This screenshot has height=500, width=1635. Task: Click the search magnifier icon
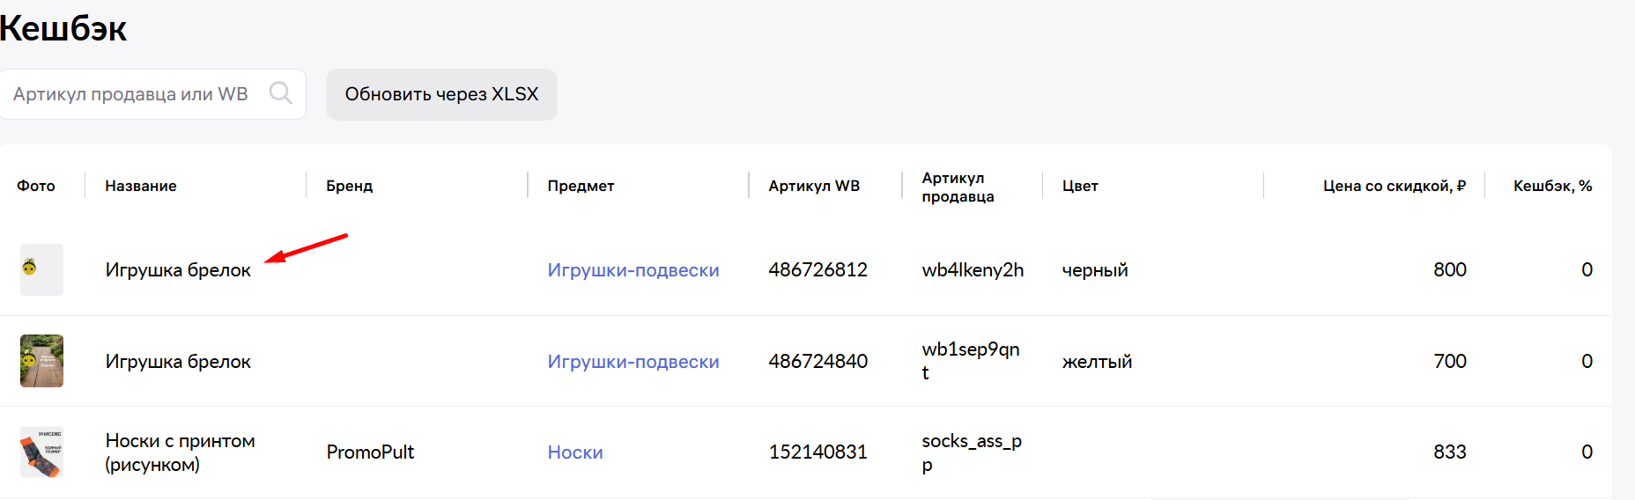click(x=280, y=93)
